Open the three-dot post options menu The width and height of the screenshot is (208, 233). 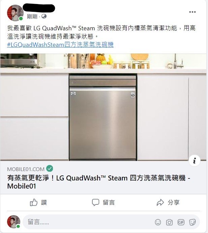192,12
